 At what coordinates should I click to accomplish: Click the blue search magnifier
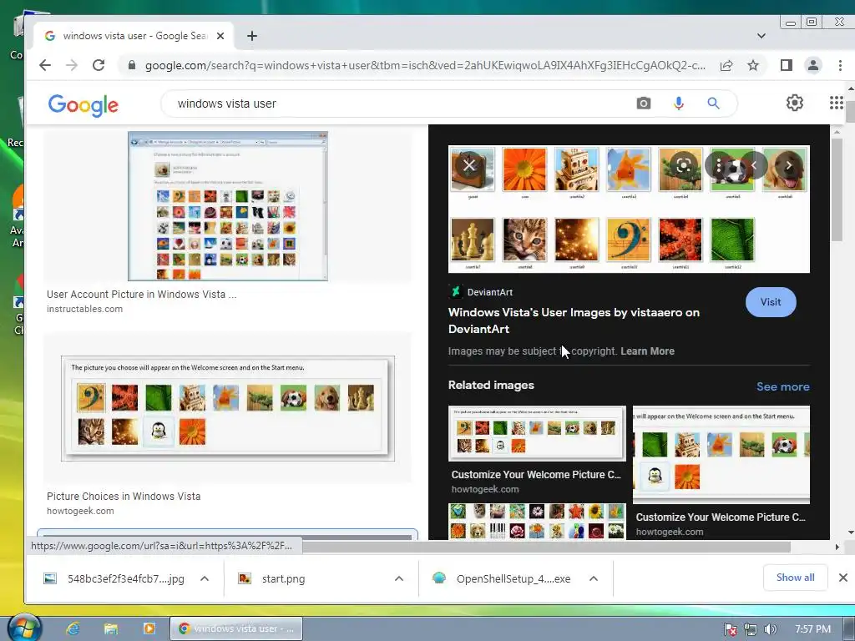click(713, 103)
